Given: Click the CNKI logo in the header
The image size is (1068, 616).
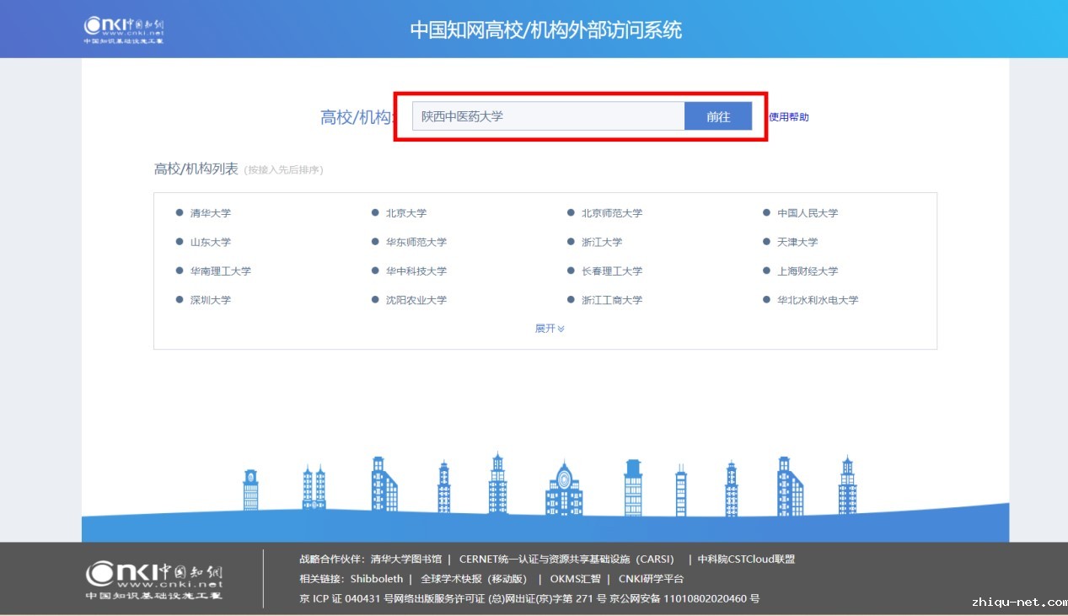Looking at the screenshot, I should 124,29.
